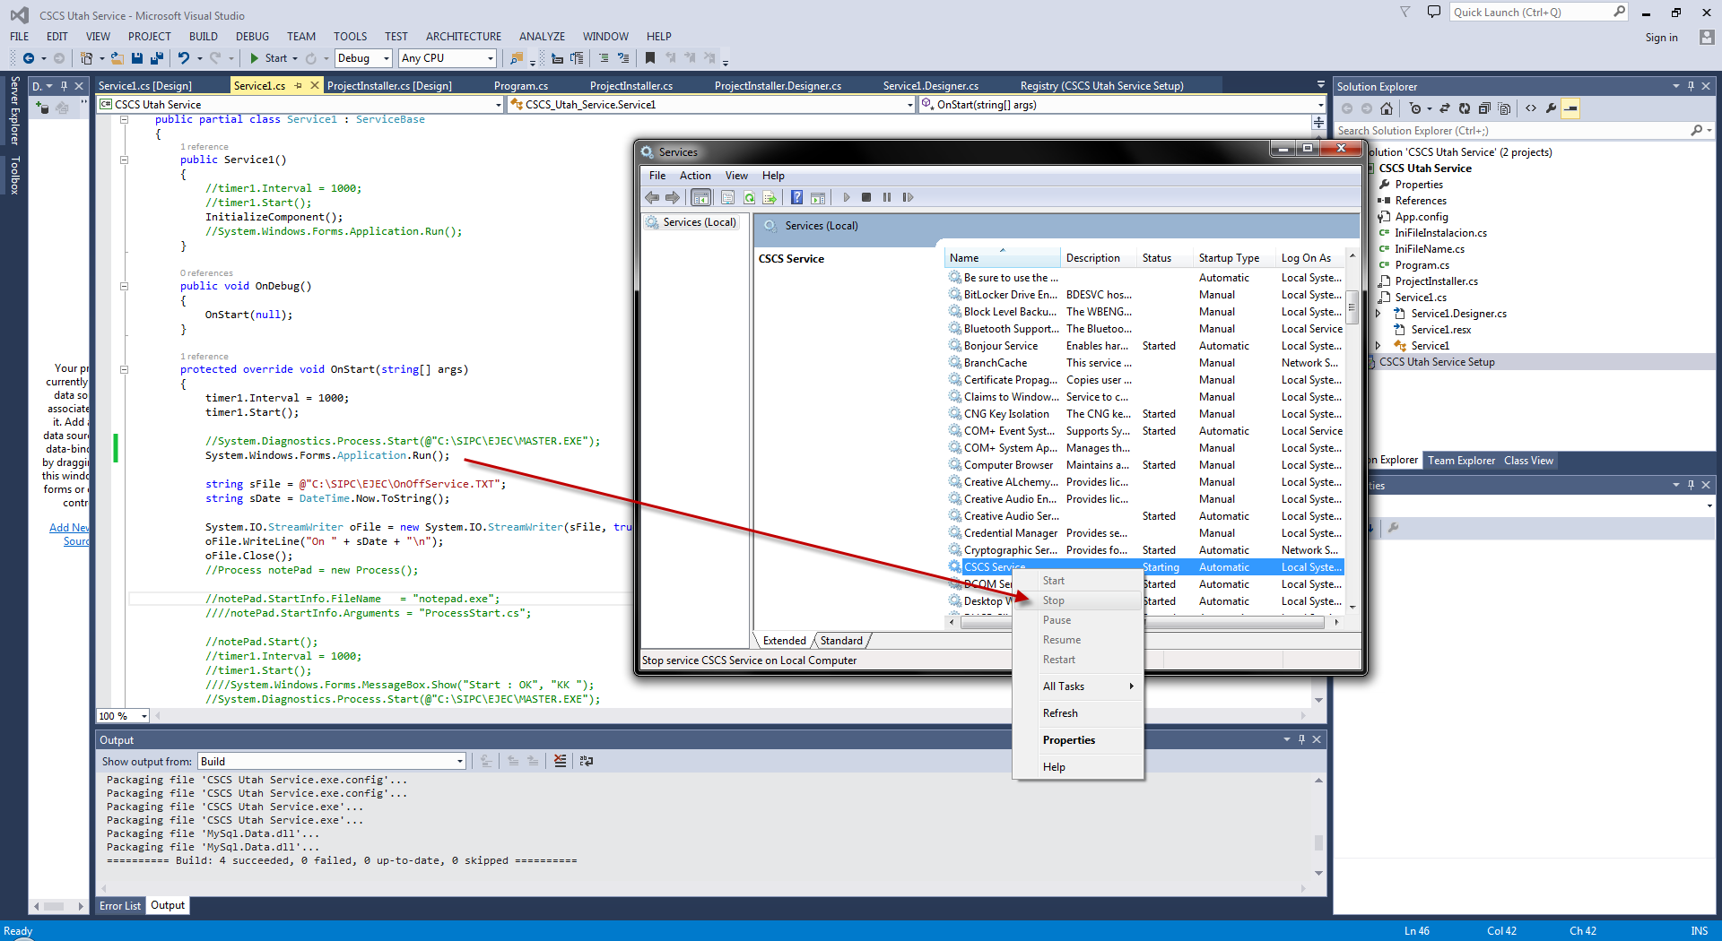The width and height of the screenshot is (1722, 941).
Task: Toggle word wrap in Output panel
Action: point(587,761)
